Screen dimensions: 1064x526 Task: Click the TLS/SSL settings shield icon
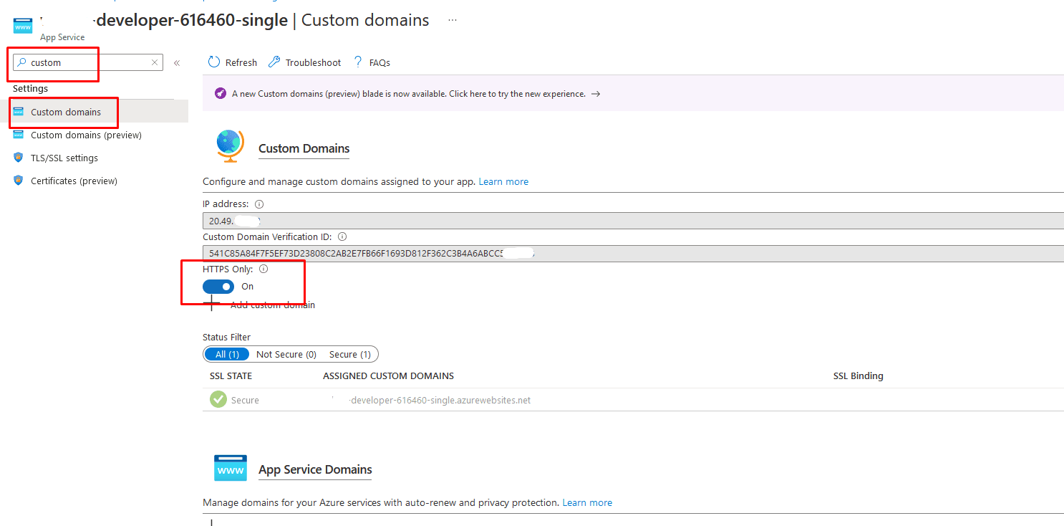click(19, 158)
